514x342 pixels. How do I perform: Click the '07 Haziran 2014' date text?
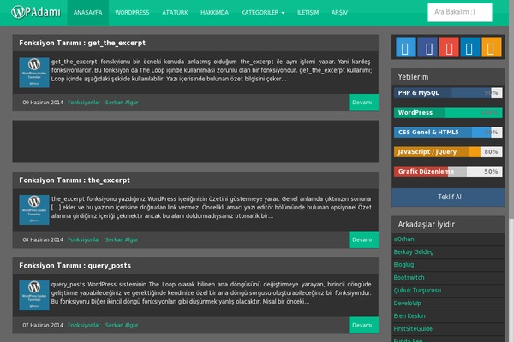coord(43,325)
